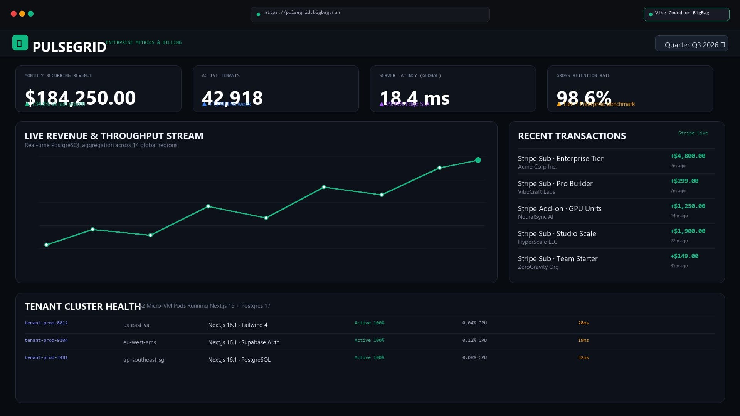Open the tenant-prod-8812 link
The height and width of the screenshot is (416, 740).
46,323
